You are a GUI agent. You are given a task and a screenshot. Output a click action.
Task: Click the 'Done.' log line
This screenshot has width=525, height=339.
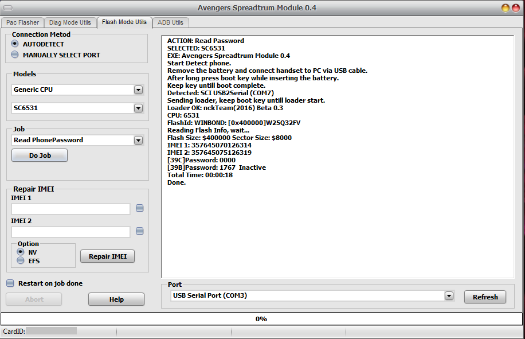[x=177, y=182]
